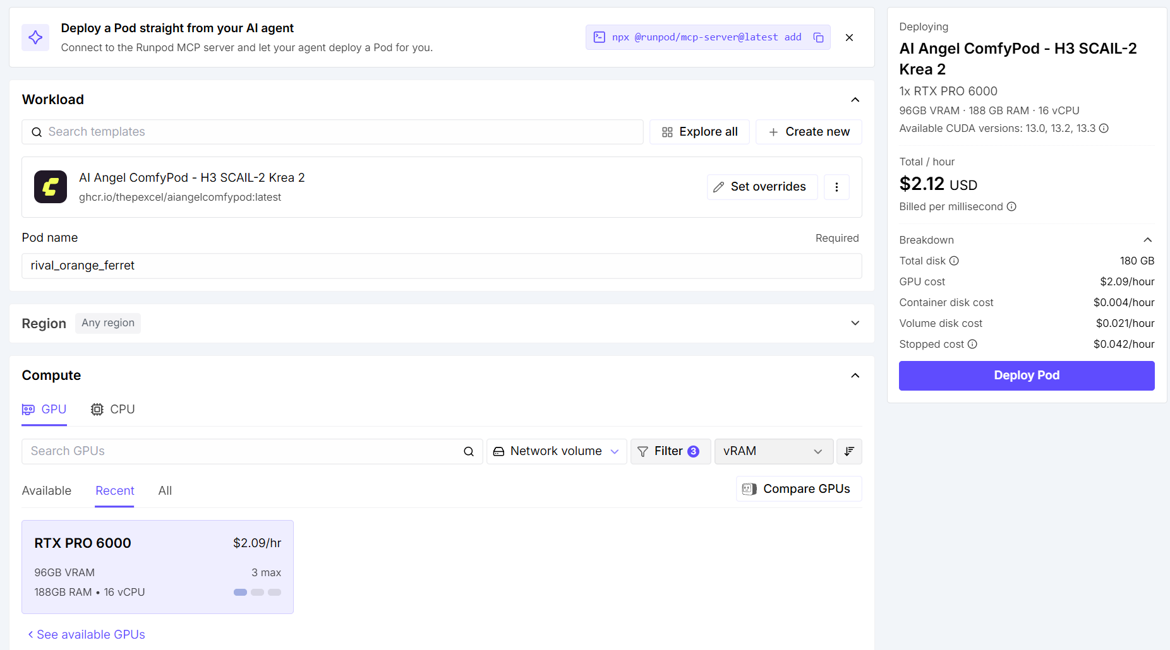Show the Recent GPUs tab

point(115,491)
